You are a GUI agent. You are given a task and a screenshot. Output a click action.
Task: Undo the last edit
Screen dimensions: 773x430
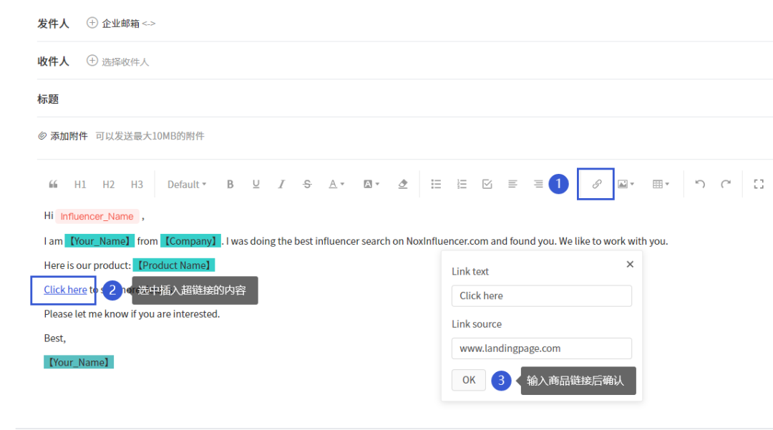click(700, 185)
